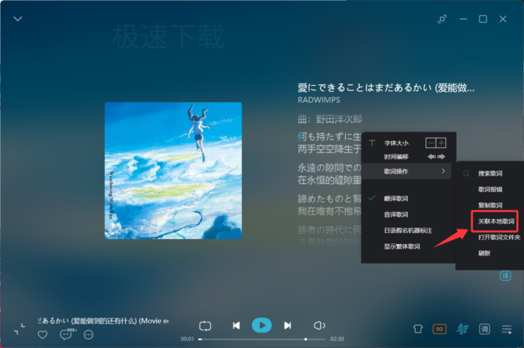Increase lyric font size with plus button
Image resolution: width=524 pixels, height=348 pixels.
(x=441, y=143)
